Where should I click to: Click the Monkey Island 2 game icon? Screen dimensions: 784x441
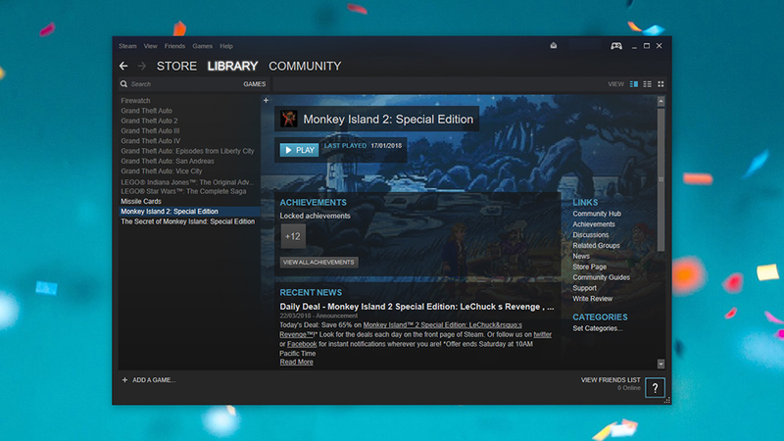click(x=288, y=119)
